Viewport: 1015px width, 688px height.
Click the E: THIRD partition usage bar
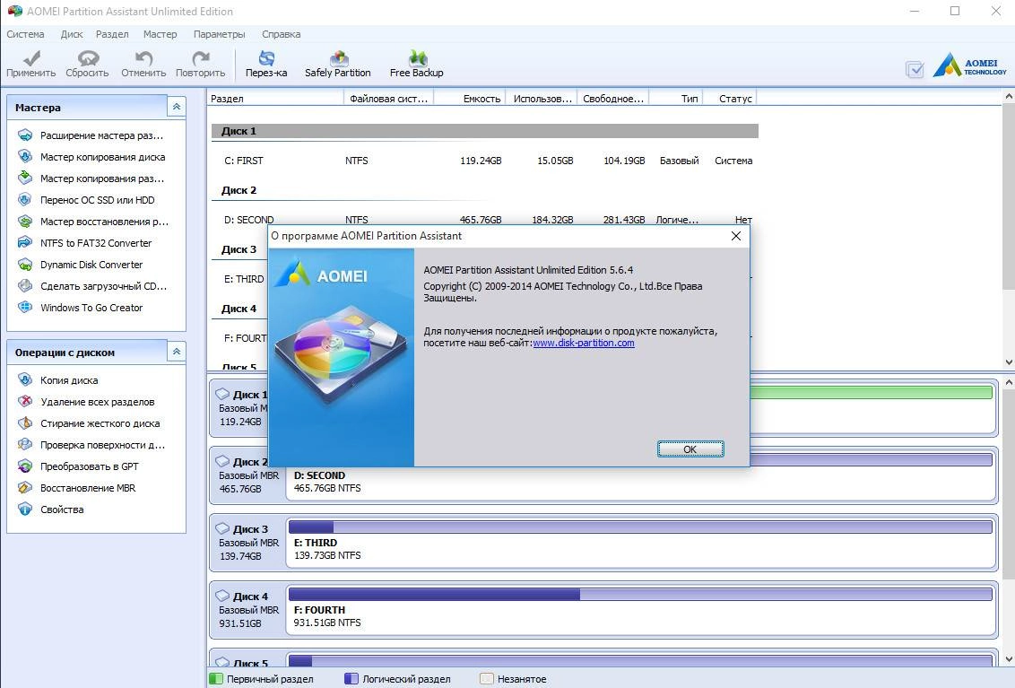[x=640, y=527]
